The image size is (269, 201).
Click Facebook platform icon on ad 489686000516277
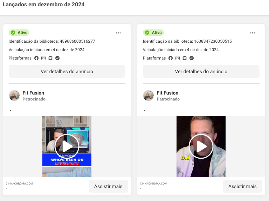pyautogui.click(x=36, y=58)
